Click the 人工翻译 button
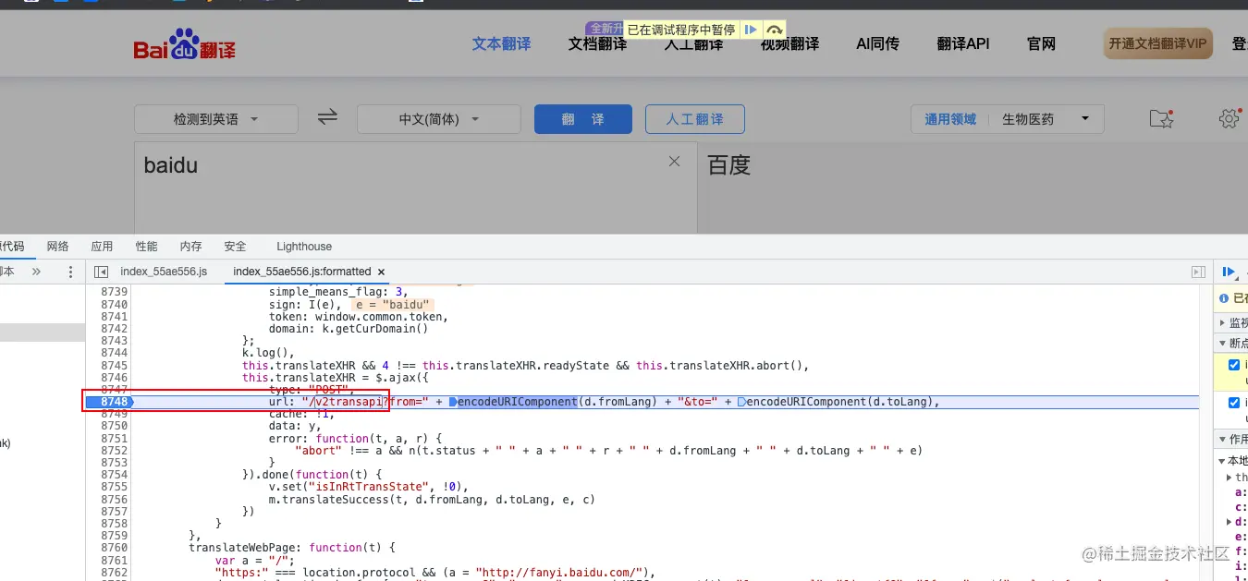This screenshot has width=1248, height=581. pos(693,119)
